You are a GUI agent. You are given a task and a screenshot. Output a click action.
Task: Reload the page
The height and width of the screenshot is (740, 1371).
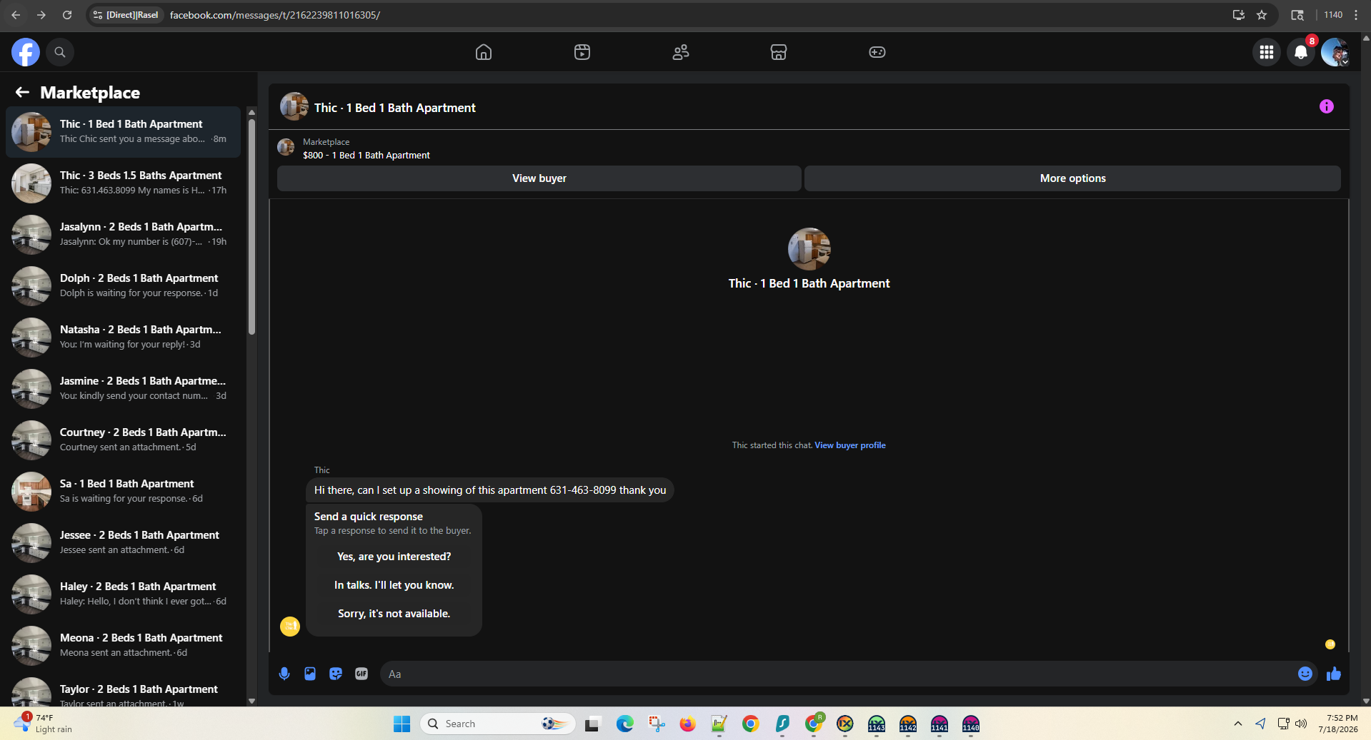(x=67, y=15)
